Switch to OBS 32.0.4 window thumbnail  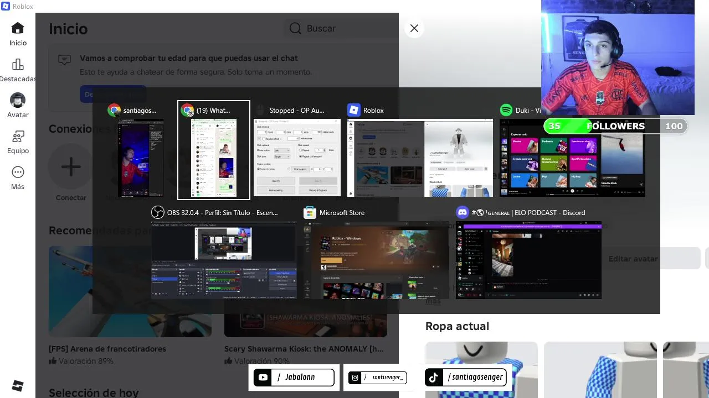pos(224,260)
